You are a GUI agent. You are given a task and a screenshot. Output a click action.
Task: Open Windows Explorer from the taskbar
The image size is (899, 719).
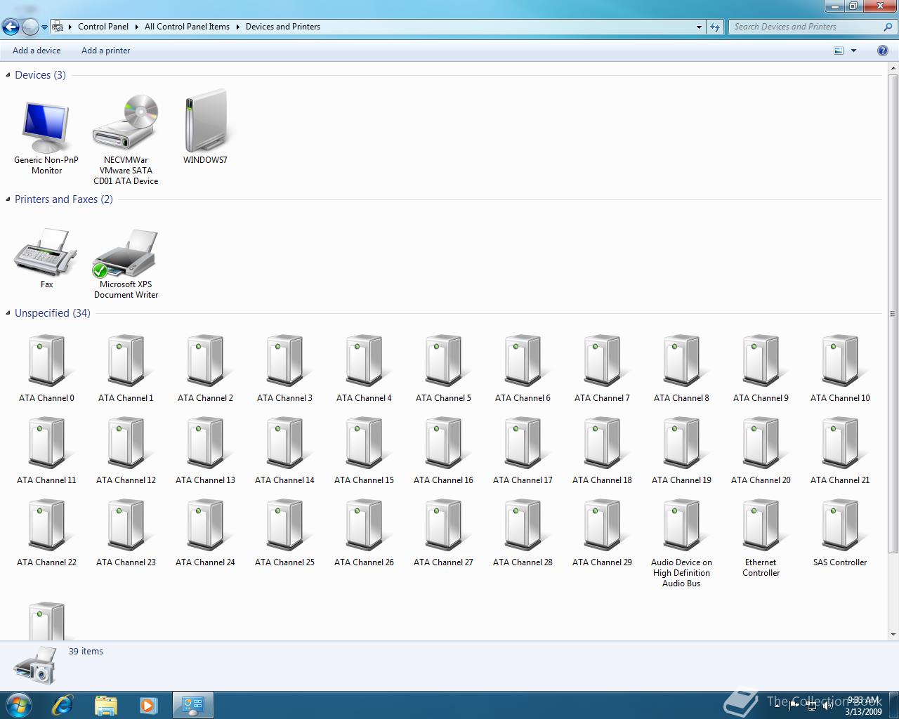tap(105, 704)
